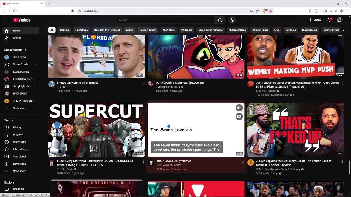
Task: Select the NBA 2K26 chip
Action: [x=169, y=30]
